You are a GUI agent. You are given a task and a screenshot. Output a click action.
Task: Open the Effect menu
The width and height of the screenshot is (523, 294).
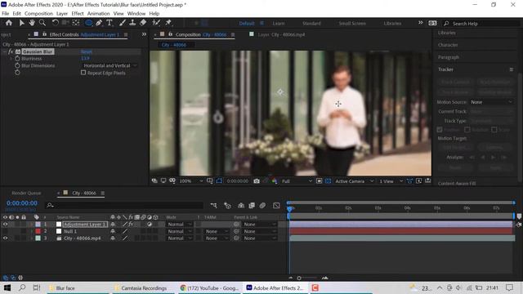pos(78,14)
